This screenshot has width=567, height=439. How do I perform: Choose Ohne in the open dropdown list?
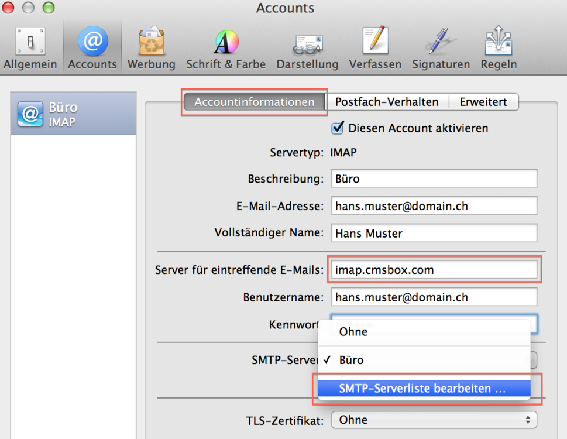coord(353,331)
